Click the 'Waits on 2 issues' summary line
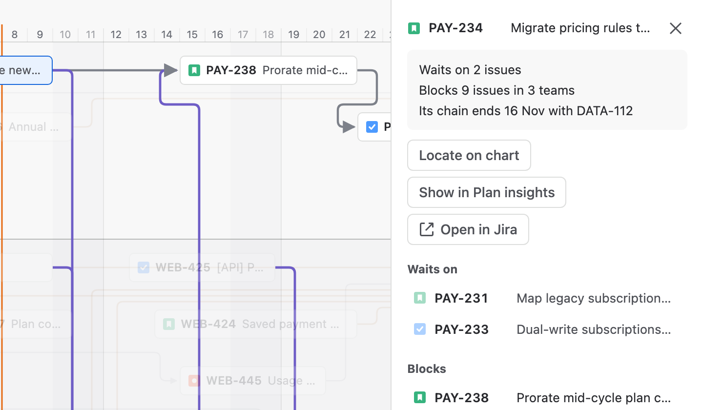This screenshot has height=410, width=703. point(470,70)
